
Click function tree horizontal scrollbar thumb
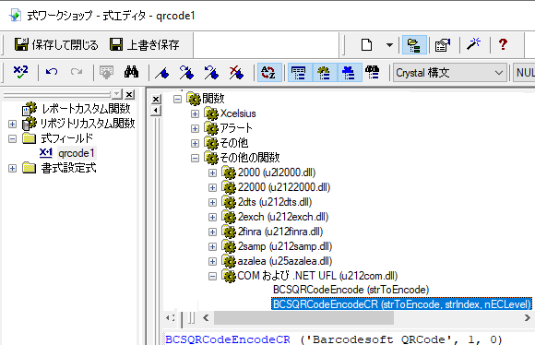pos(303,318)
